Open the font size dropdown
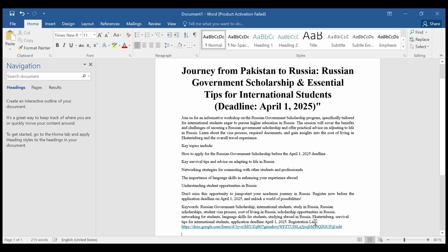This screenshot has width=448, height=252. [94, 35]
